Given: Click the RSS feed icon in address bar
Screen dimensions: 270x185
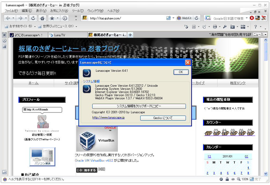Looking at the screenshot, I should click(168, 18).
